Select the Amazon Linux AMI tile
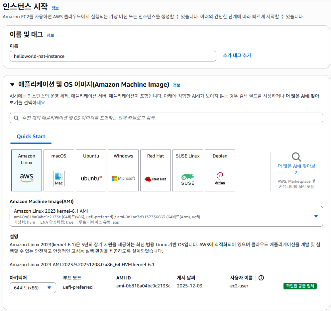 tap(27, 170)
